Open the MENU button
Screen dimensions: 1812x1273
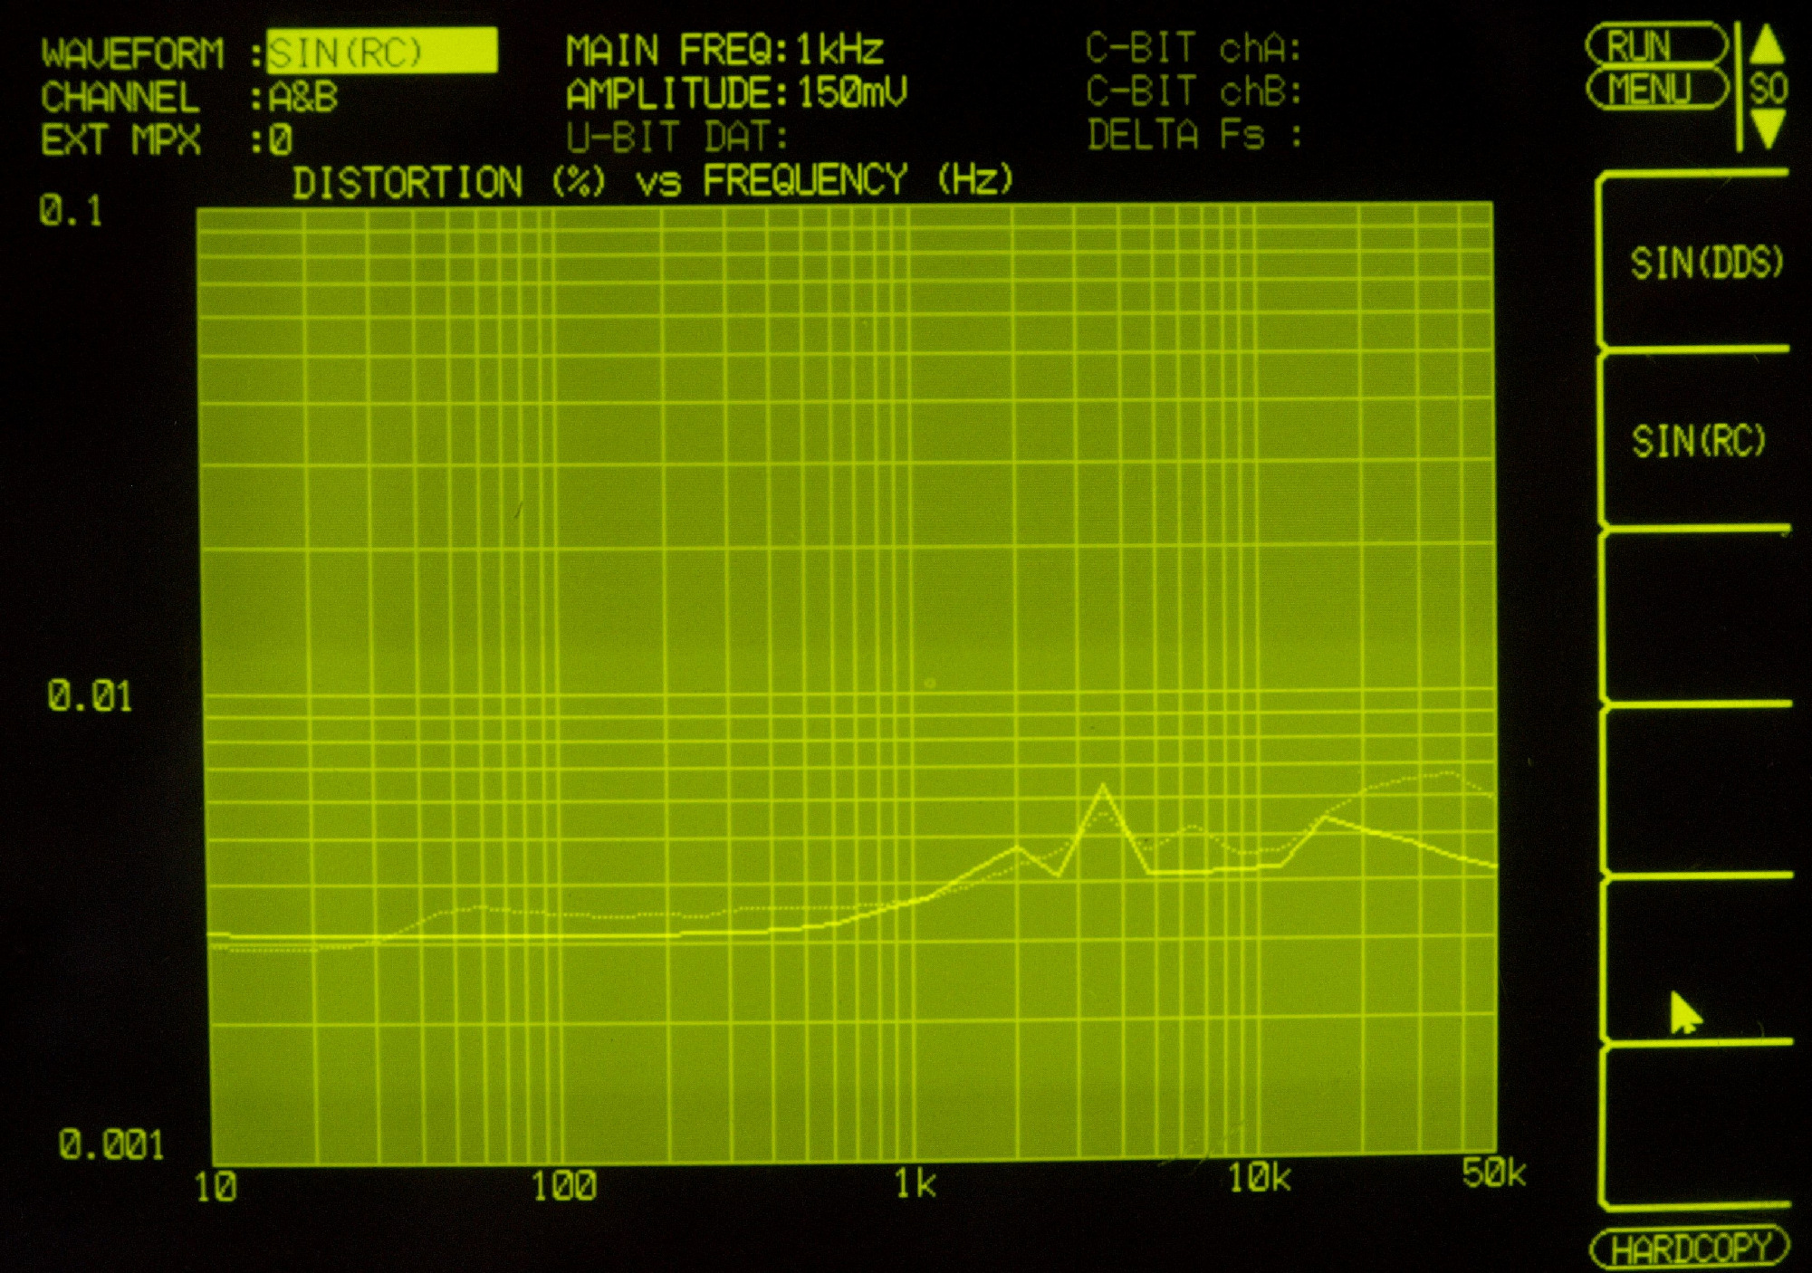coord(1656,90)
